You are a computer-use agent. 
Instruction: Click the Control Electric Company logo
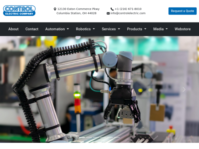click(19, 11)
